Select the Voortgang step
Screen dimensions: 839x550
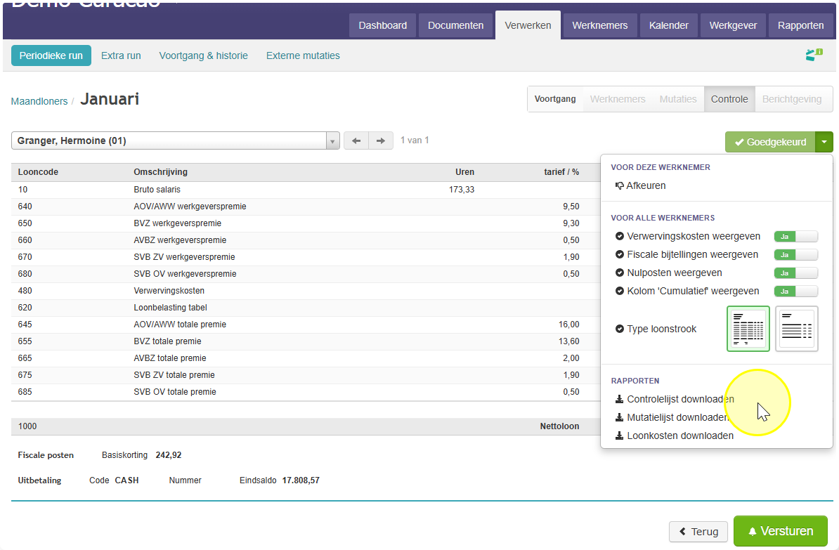pos(555,99)
